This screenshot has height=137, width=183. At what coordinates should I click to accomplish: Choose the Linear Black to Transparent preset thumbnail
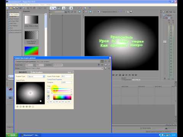point(31,35)
